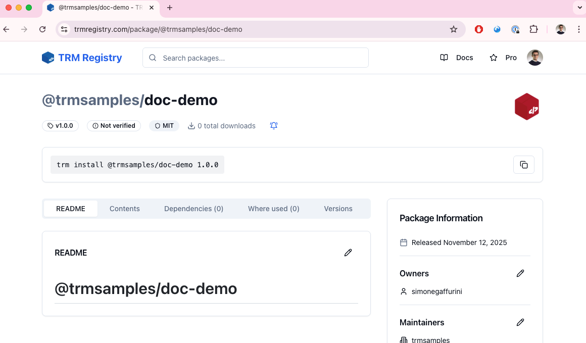
Task: Click the person icon beside simonegaffurini
Action: 404,291
